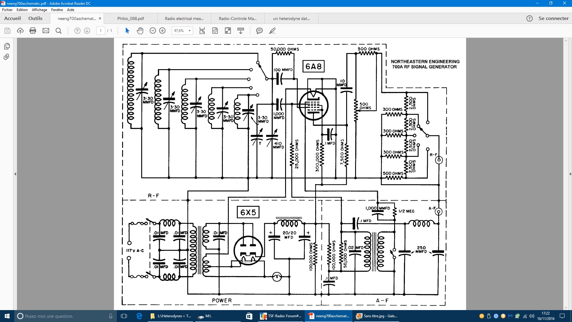Switch to Outils tab

(35, 18)
